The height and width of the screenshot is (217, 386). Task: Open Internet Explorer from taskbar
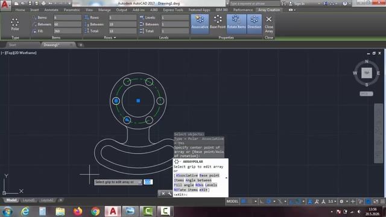pos(25,212)
